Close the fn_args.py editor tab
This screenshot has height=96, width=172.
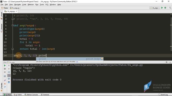tap(16, 11)
